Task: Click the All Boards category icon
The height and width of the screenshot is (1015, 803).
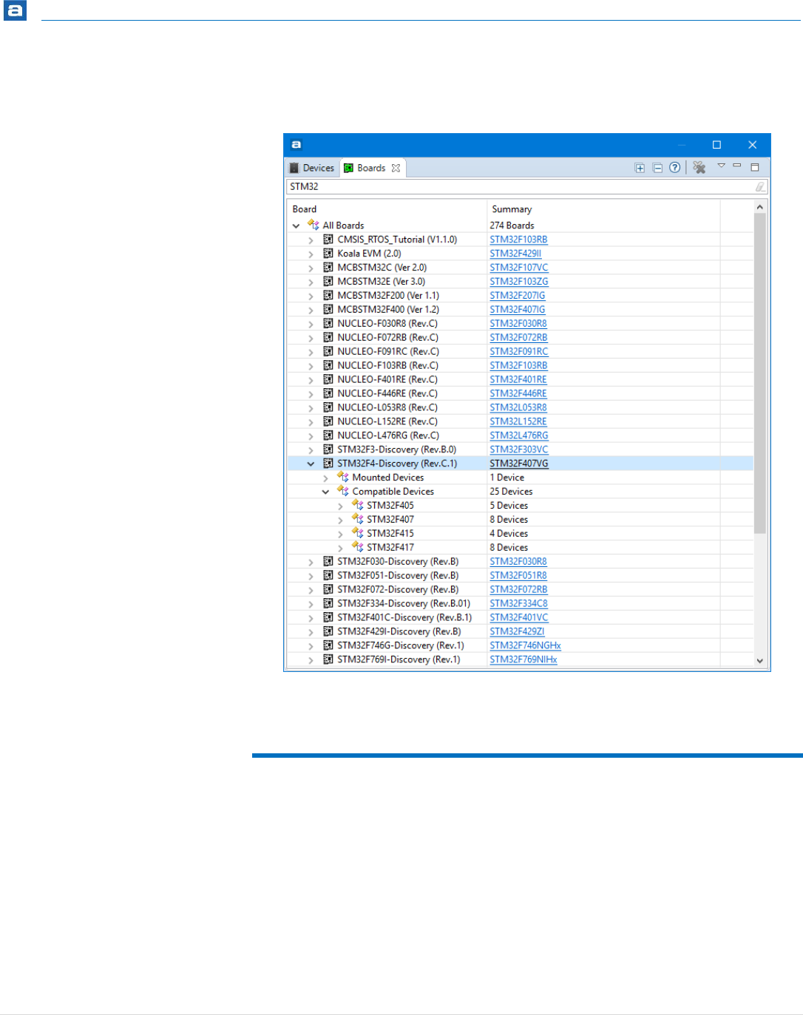Action: click(x=314, y=225)
